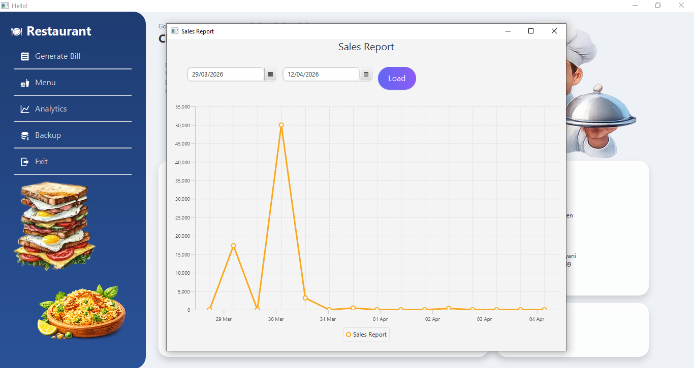694x368 pixels.
Task: Click the Load button
Action: (x=397, y=78)
